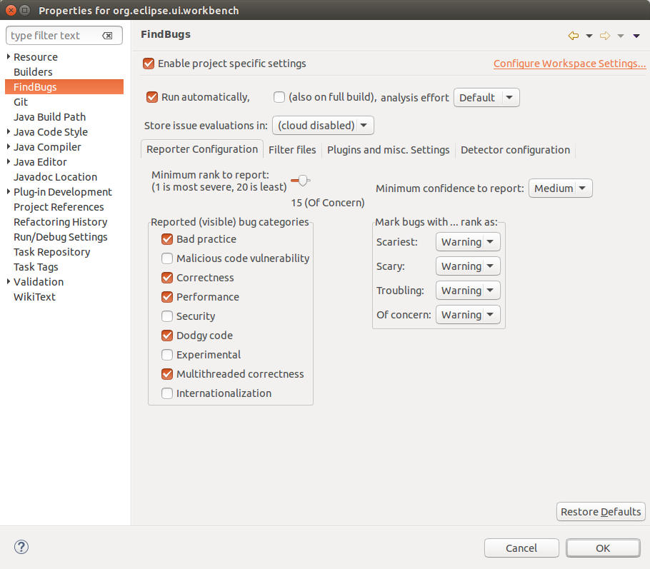The image size is (650, 569).
Task: Toggle Enable project specific settings
Action: (149, 64)
